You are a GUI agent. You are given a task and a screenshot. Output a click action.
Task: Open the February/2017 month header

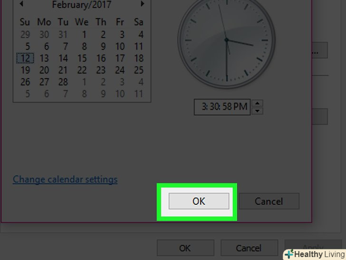[82, 5]
